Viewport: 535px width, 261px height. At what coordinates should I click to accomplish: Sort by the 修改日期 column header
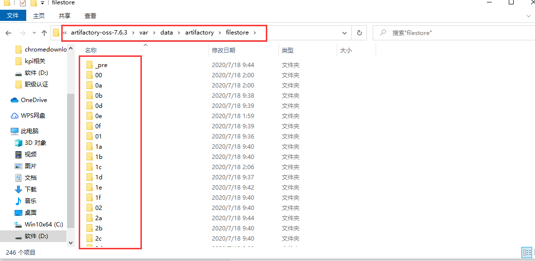223,51
